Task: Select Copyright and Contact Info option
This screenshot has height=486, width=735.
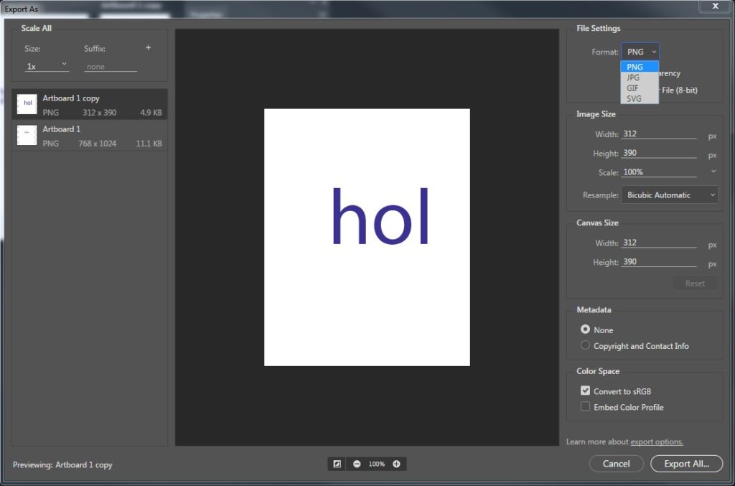Action: 585,345
